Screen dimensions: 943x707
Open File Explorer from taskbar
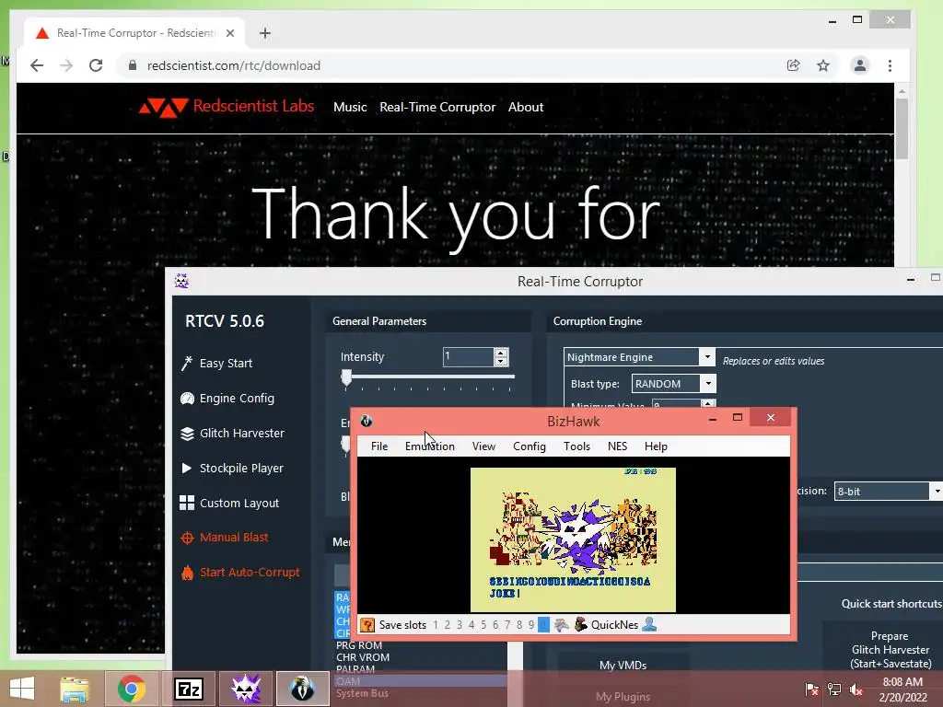75,689
